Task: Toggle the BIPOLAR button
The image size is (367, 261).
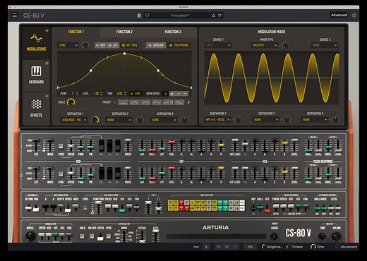Action: (x=156, y=45)
